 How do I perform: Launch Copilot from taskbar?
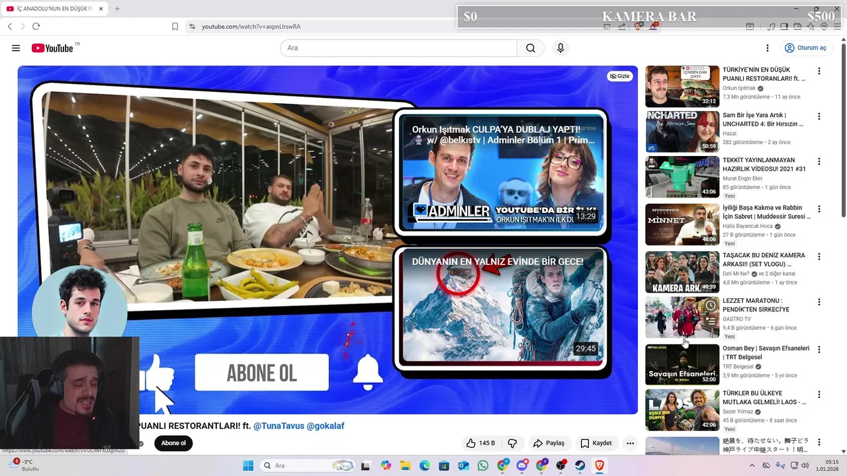386,465
